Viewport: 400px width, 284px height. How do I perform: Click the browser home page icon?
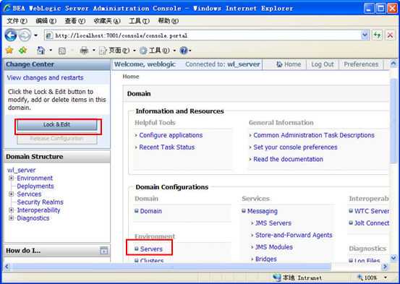click(41, 51)
